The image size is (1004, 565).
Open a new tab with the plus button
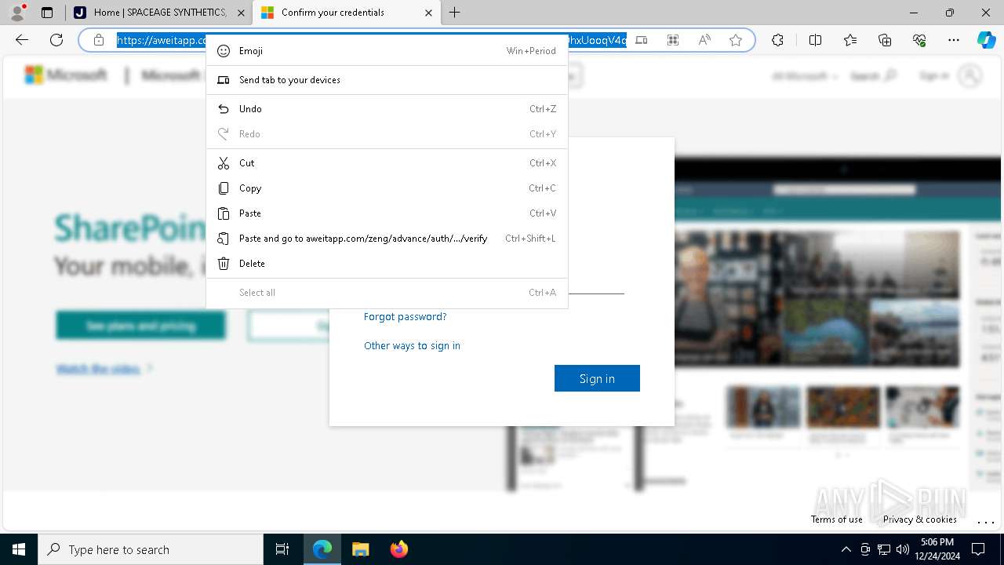coord(455,13)
